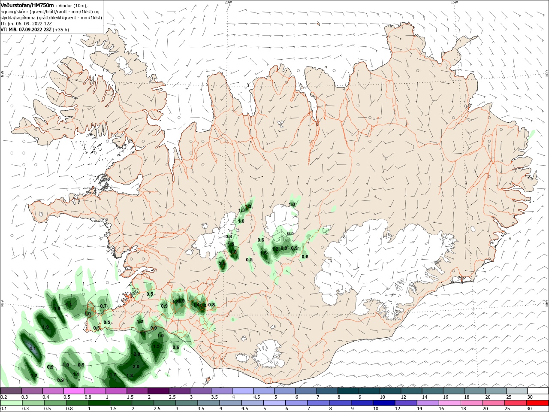
Task: Click the 0.2 label on the purple scale
Action: click(x=3, y=397)
